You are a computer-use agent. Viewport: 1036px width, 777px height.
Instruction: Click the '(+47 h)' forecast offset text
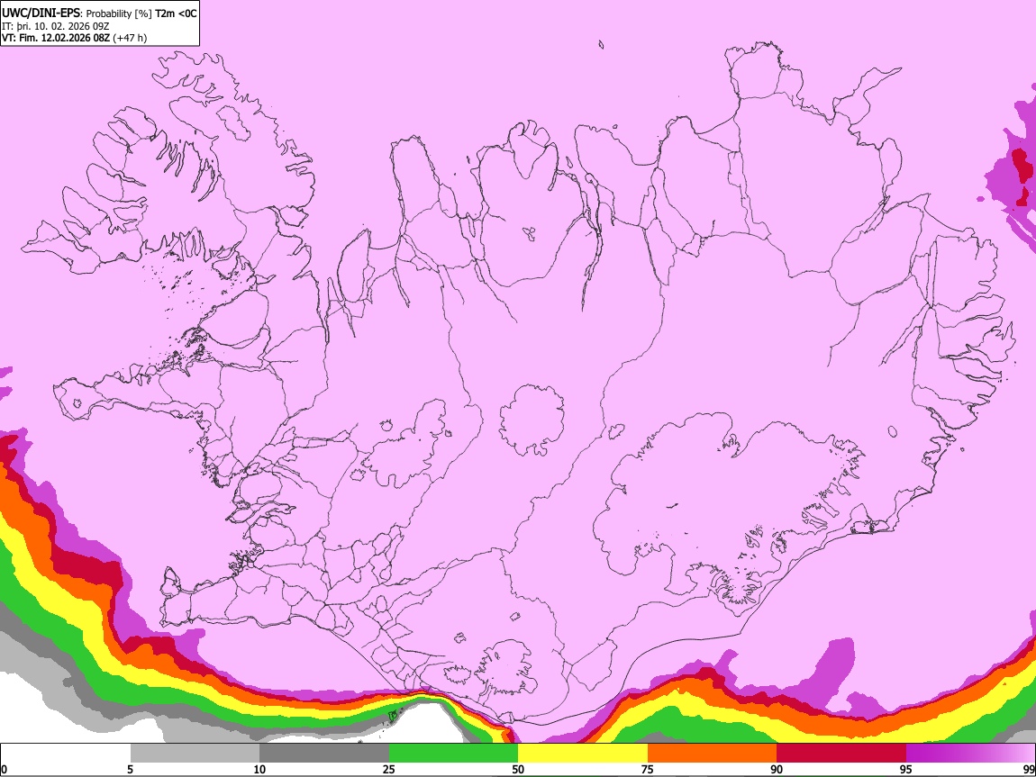[x=130, y=38]
